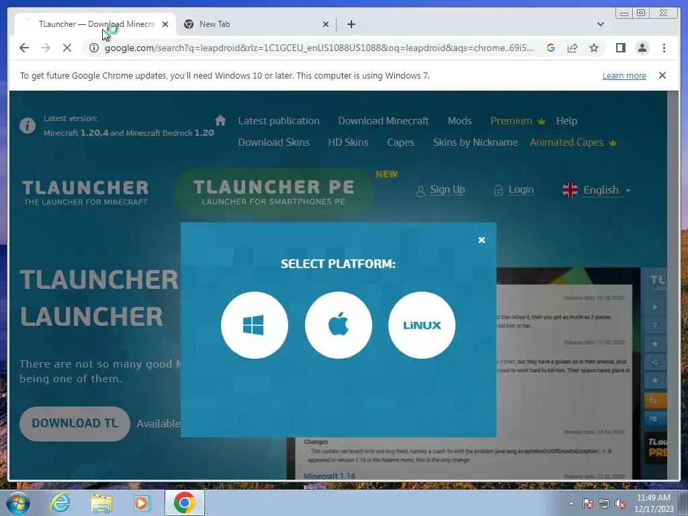Open Capes menu item
Image resolution: width=688 pixels, height=516 pixels.
coord(400,142)
